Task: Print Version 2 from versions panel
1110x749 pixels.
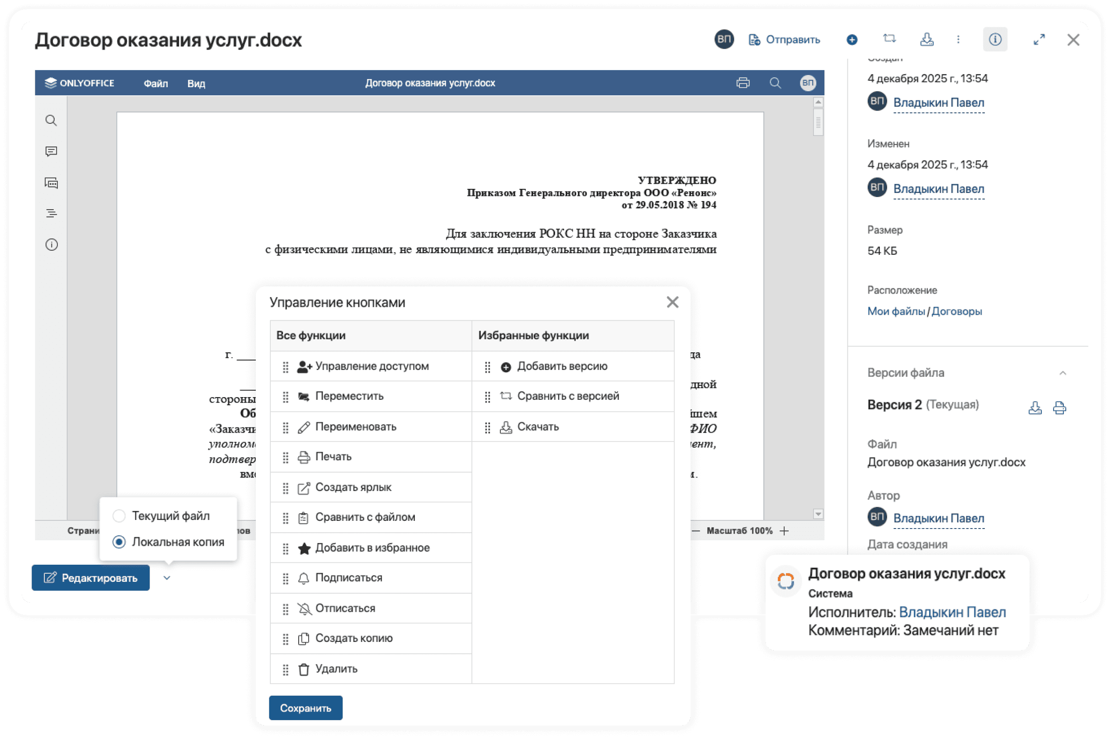Action: (1059, 407)
